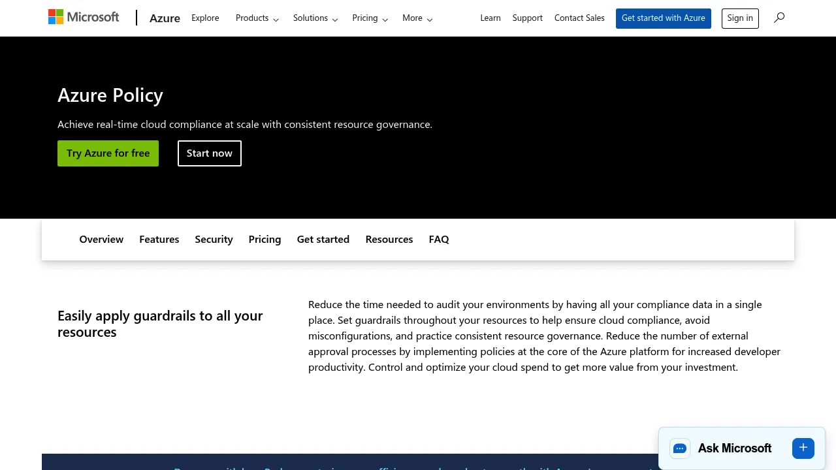836x470 pixels.
Task: Click the Start now button
Action: pos(210,153)
